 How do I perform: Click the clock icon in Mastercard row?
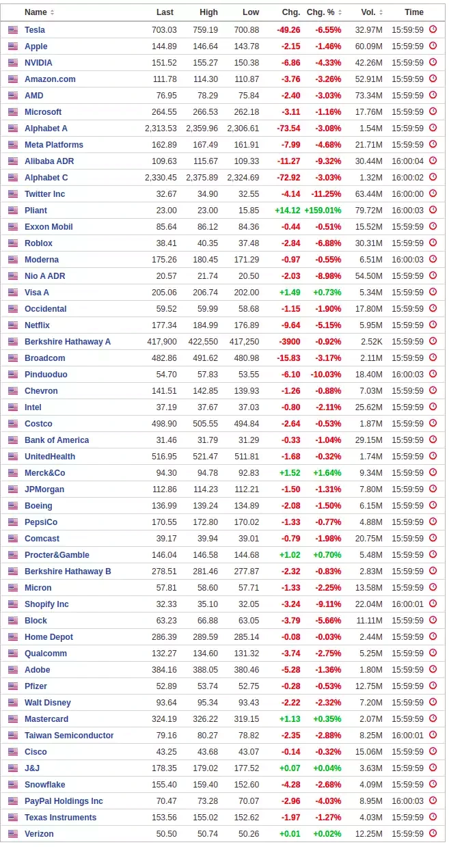tap(433, 718)
